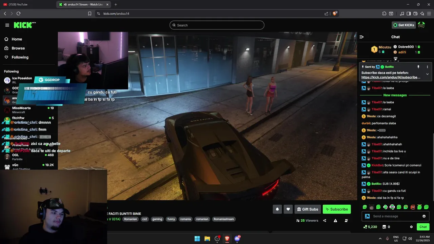
Task: Select the Romanian category tag
Action: [x=131, y=219]
